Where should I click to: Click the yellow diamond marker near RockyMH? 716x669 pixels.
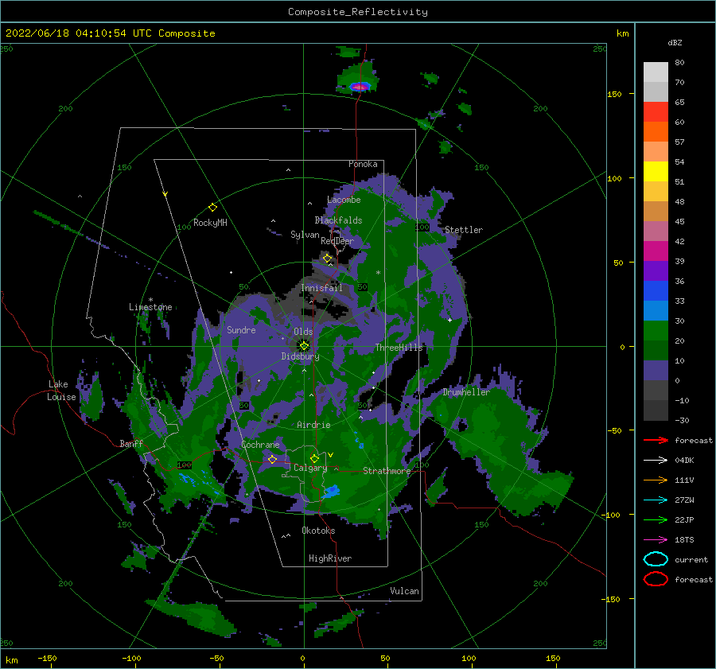coord(212,208)
